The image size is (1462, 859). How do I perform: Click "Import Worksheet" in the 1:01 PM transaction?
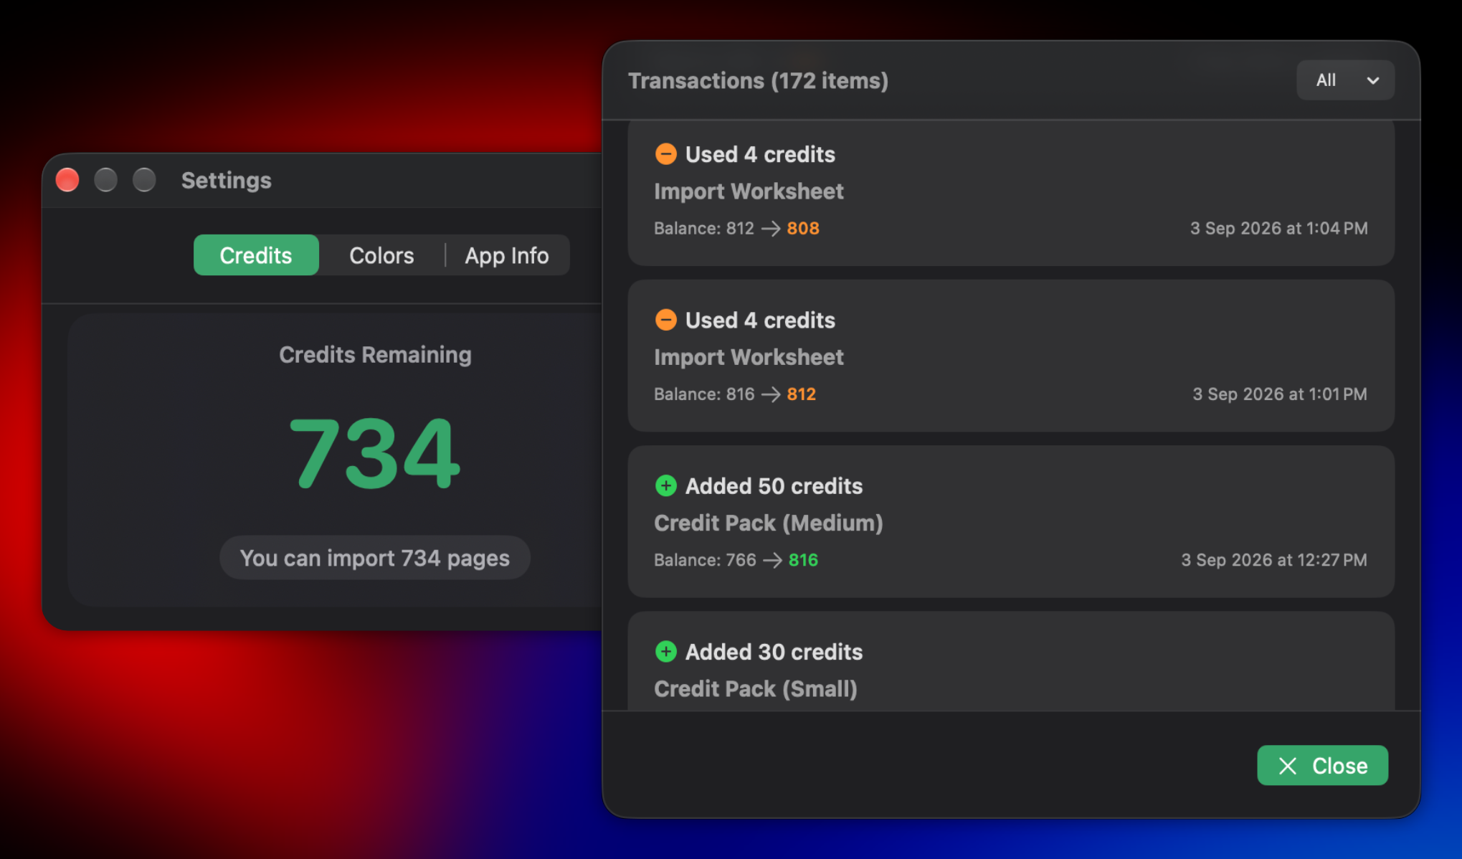coord(749,357)
